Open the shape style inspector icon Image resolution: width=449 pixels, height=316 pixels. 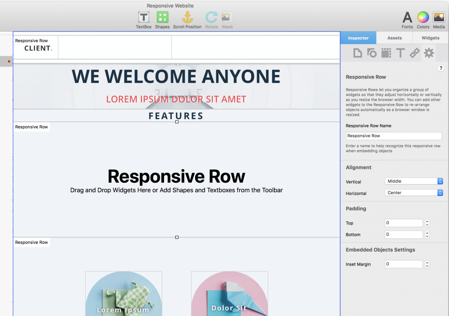pyautogui.click(x=372, y=53)
